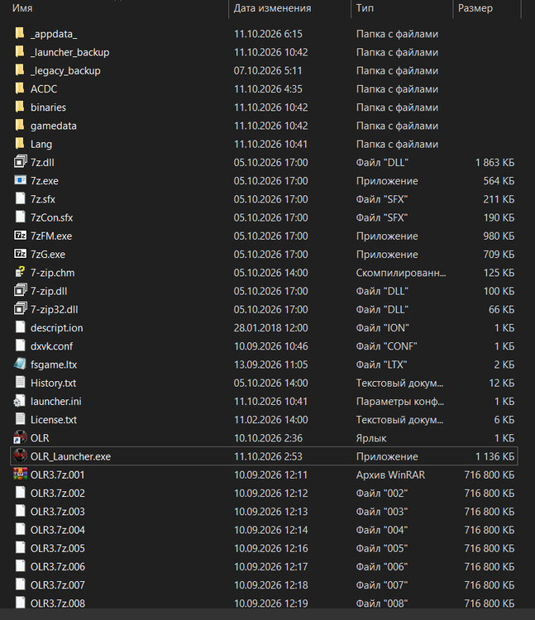
Task: Click the 1 136 КБ size value
Action: [x=494, y=456]
